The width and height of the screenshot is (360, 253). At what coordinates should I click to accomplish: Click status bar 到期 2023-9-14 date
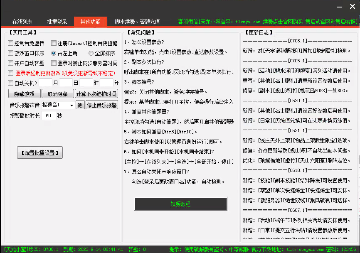[93, 249]
